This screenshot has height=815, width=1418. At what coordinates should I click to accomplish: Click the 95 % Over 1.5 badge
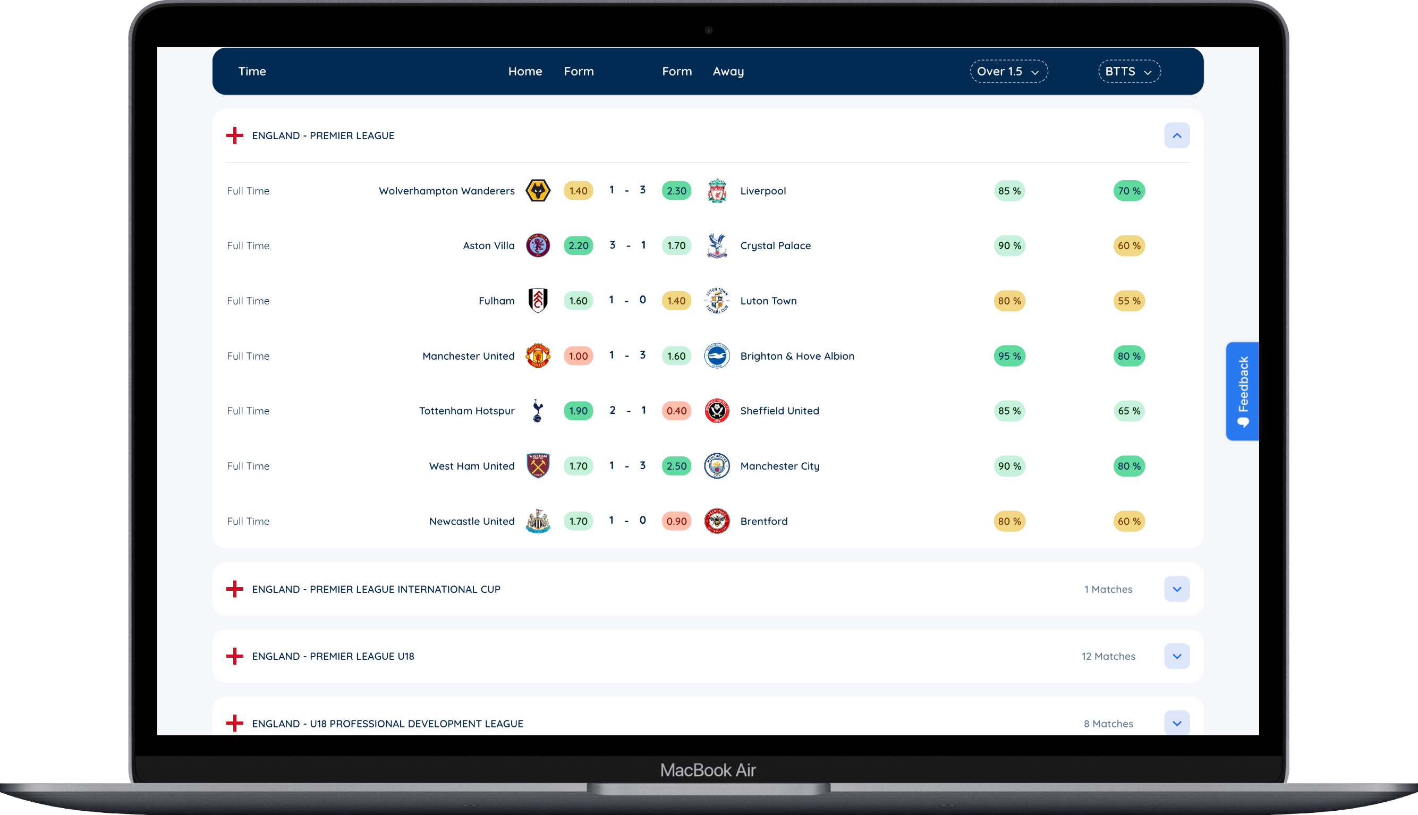click(x=1009, y=356)
